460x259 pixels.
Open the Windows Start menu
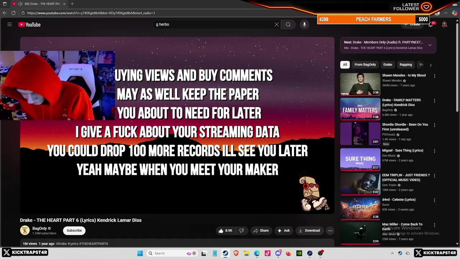pos(140,253)
